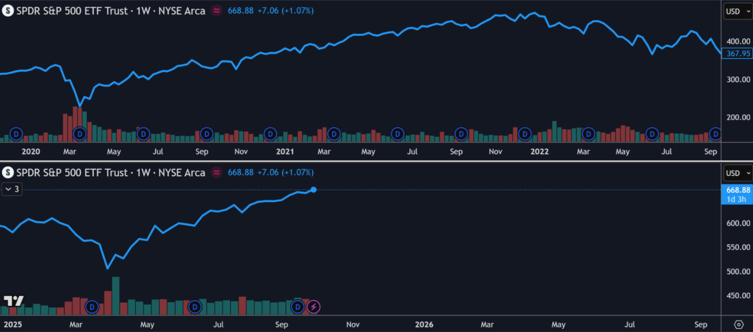The image size is (753, 332).
Task: Click the 600.00 price axis label
Action: (x=738, y=223)
